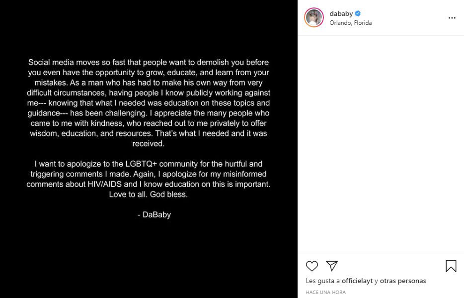
Task: Click the heart outline to leave a like
Action: point(312,267)
